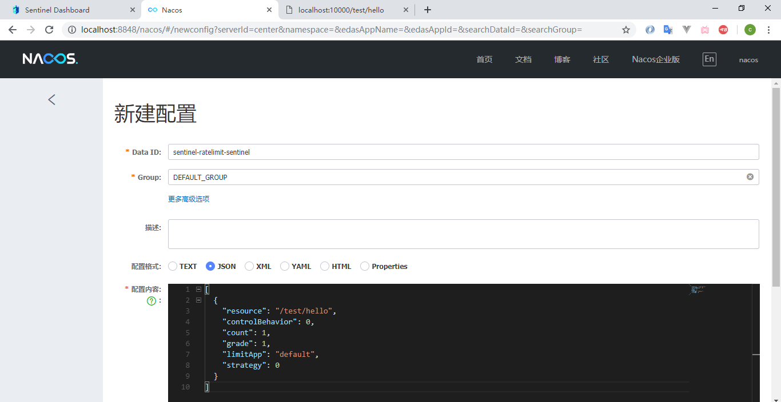Click the 描述 text area
The width and height of the screenshot is (781, 402).
[463, 234]
